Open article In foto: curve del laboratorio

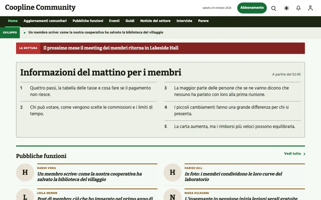click(234, 177)
